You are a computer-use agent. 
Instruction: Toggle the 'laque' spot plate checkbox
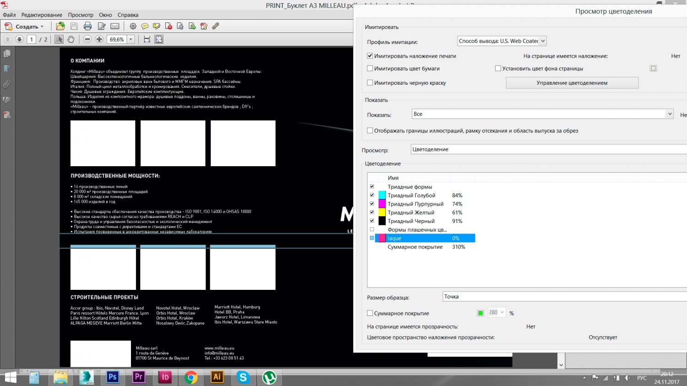[x=372, y=238]
